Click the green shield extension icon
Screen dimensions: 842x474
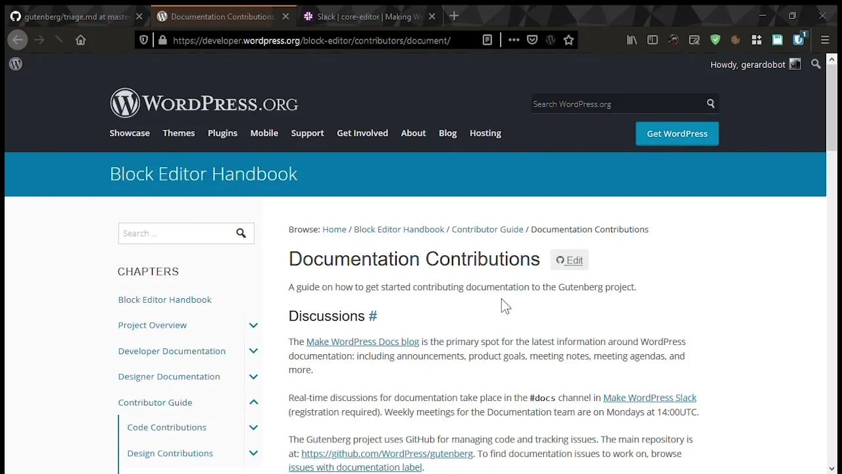click(x=715, y=40)
